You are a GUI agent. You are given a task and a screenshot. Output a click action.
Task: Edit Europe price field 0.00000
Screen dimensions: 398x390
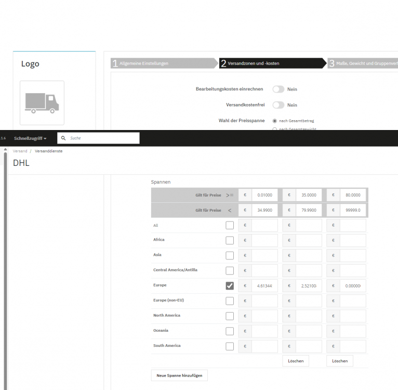point(353,286)
